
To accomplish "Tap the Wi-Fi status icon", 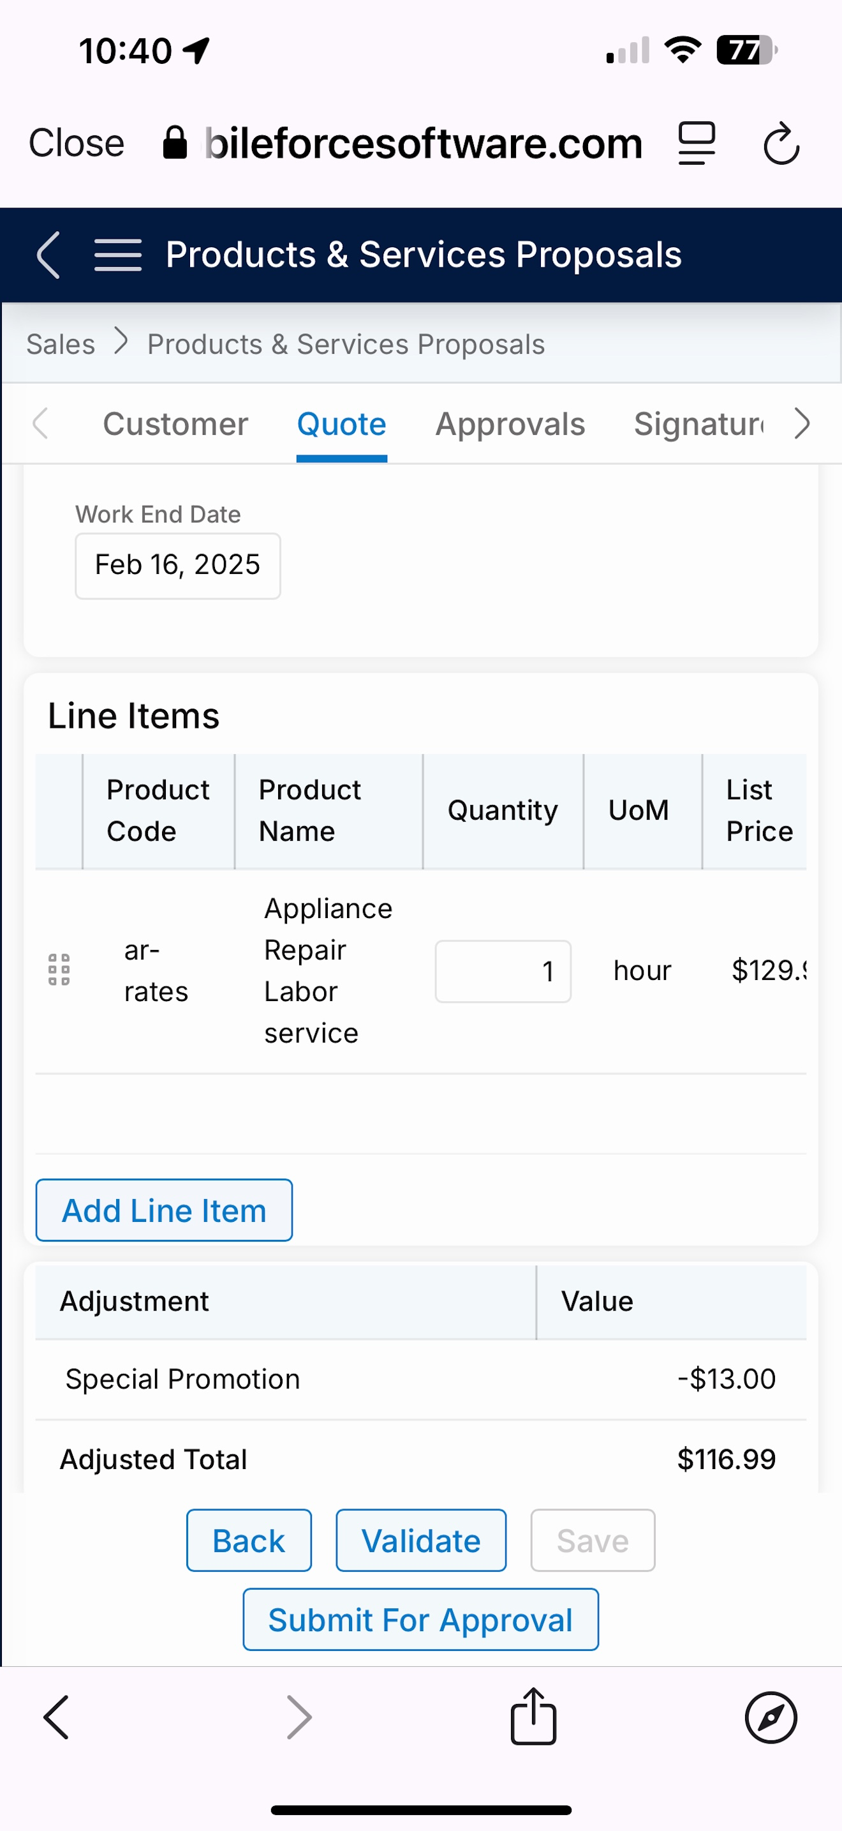I will (683, 50).
